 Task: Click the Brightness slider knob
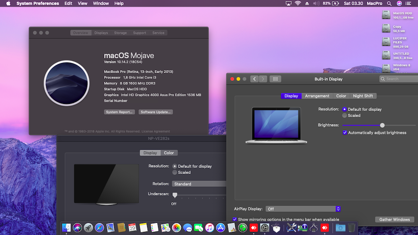(382, 125)
